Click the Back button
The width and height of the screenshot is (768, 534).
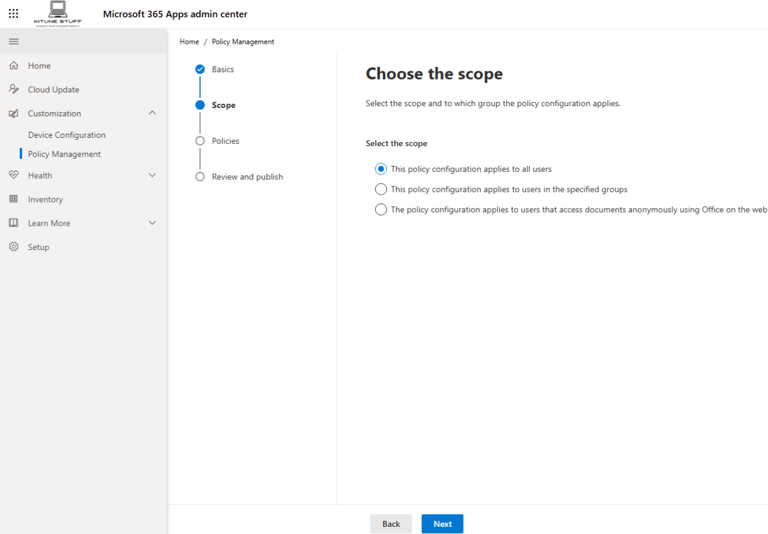(391, 523)
